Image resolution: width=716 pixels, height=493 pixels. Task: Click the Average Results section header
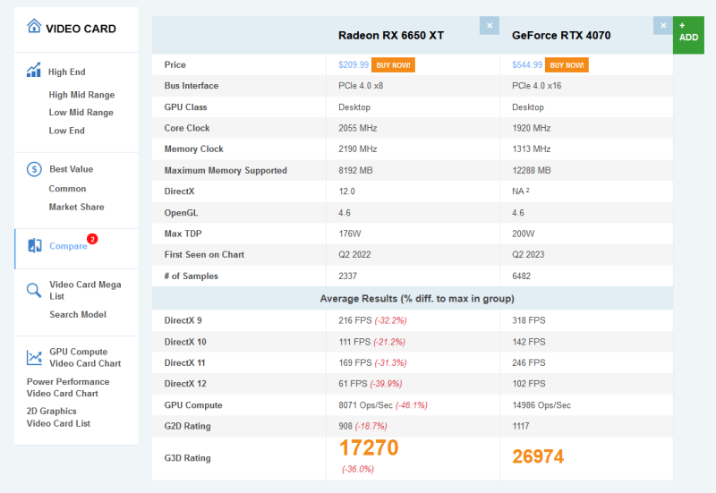(417, 299)
